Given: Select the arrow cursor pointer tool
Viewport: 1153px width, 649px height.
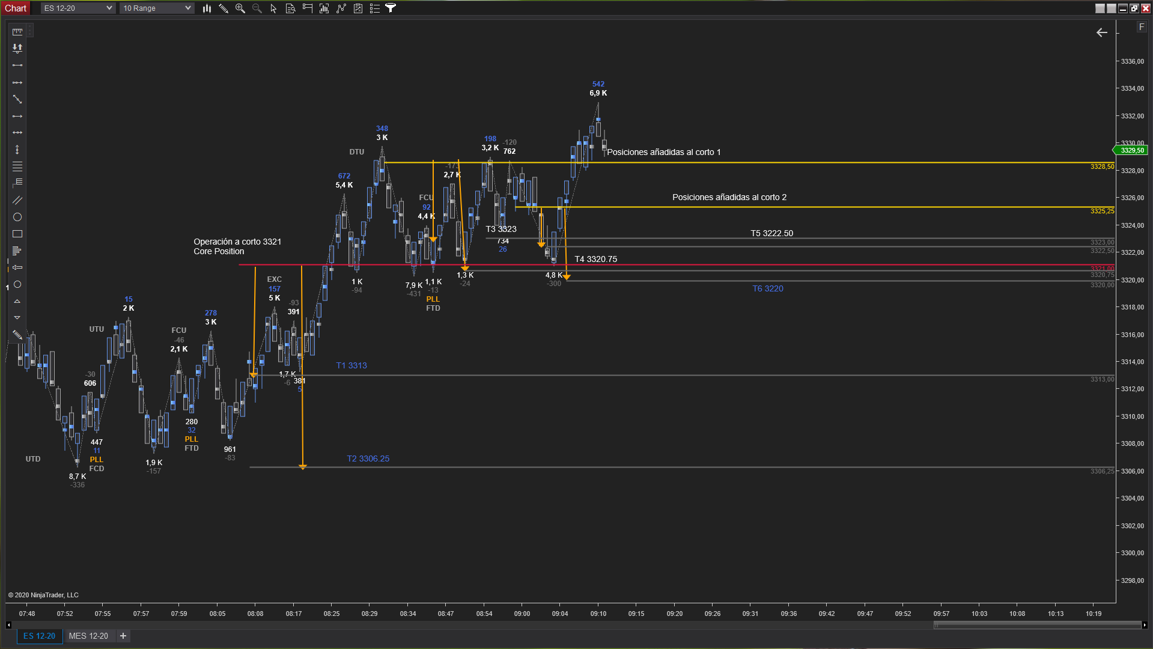Looking at the screenshot, I should (274, 8).
